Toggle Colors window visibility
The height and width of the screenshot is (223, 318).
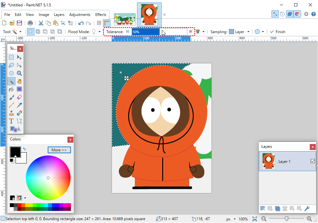tap(297, 14)
